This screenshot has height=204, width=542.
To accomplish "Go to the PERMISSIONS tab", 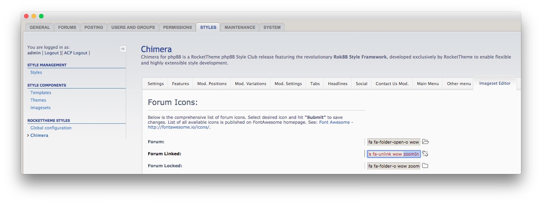I will (x=178, y=27).
